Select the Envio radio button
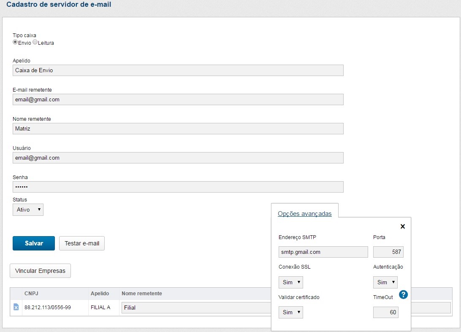461x332 pixels. 15,42
